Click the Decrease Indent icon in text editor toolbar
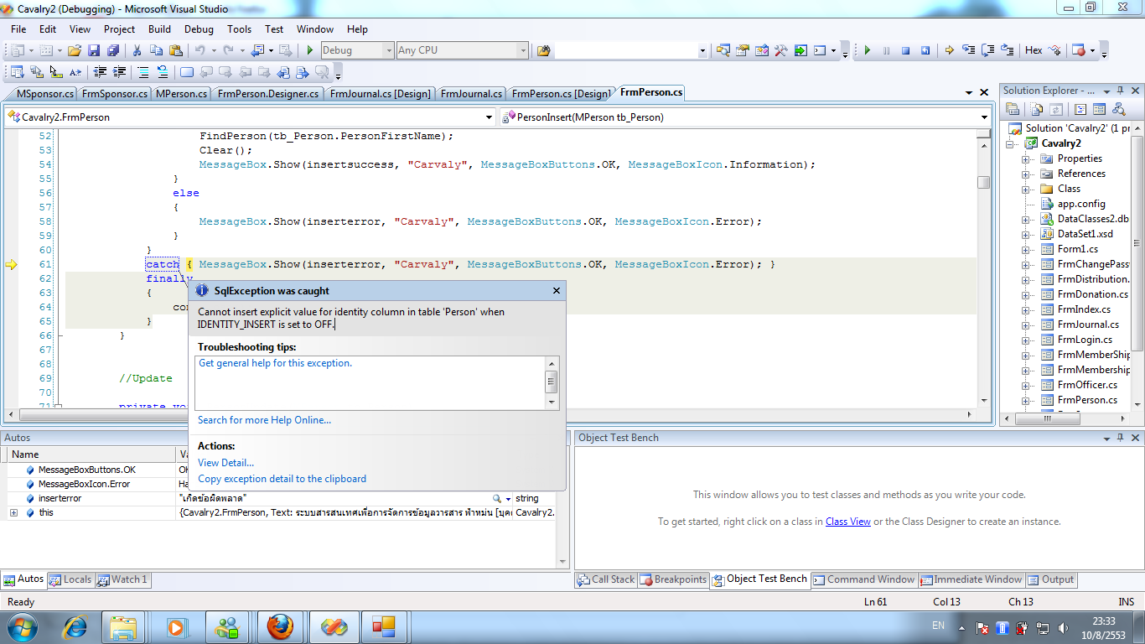 tap(100, 72)
